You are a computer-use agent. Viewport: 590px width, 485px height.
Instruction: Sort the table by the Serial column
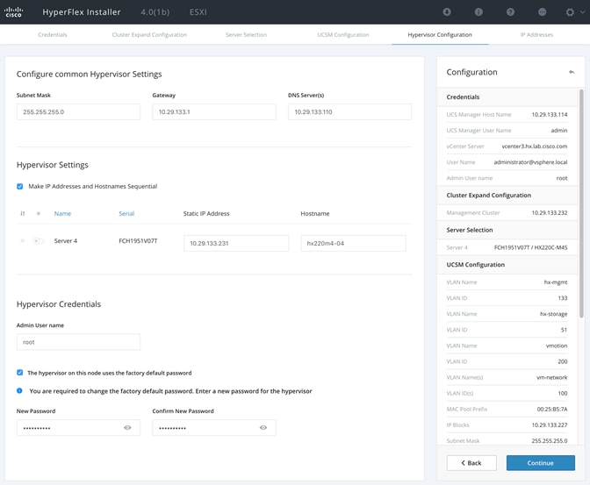(x=126, y=213)
